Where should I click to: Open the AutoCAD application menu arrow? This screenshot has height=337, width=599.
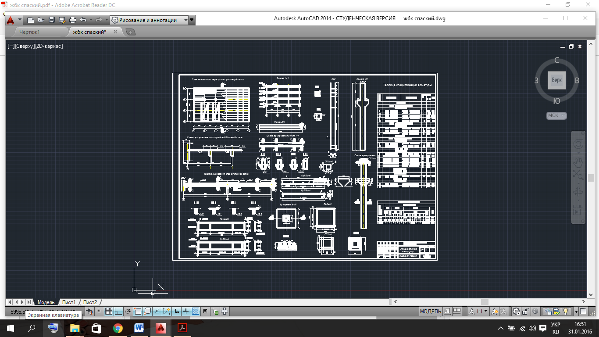(x=19, y=20)
